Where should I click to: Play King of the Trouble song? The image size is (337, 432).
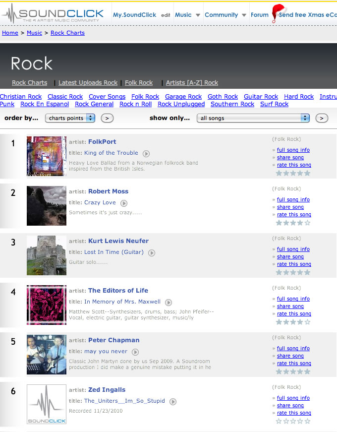click(x=146, y=153)
